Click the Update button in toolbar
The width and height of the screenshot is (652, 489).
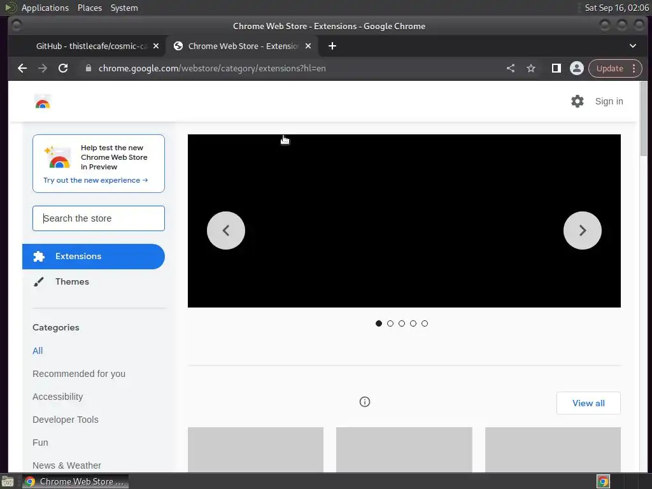coord(609,68)
